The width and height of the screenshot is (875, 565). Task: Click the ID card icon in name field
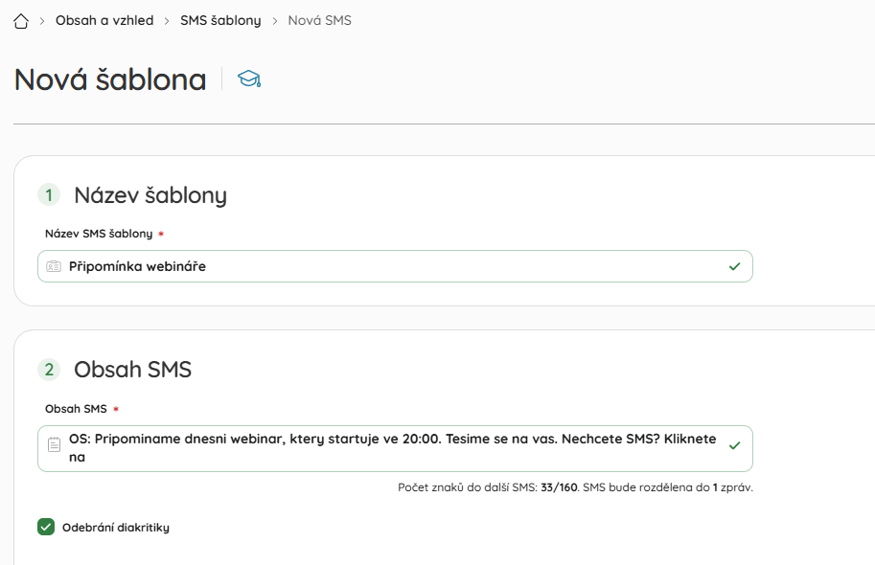point(54,266)
